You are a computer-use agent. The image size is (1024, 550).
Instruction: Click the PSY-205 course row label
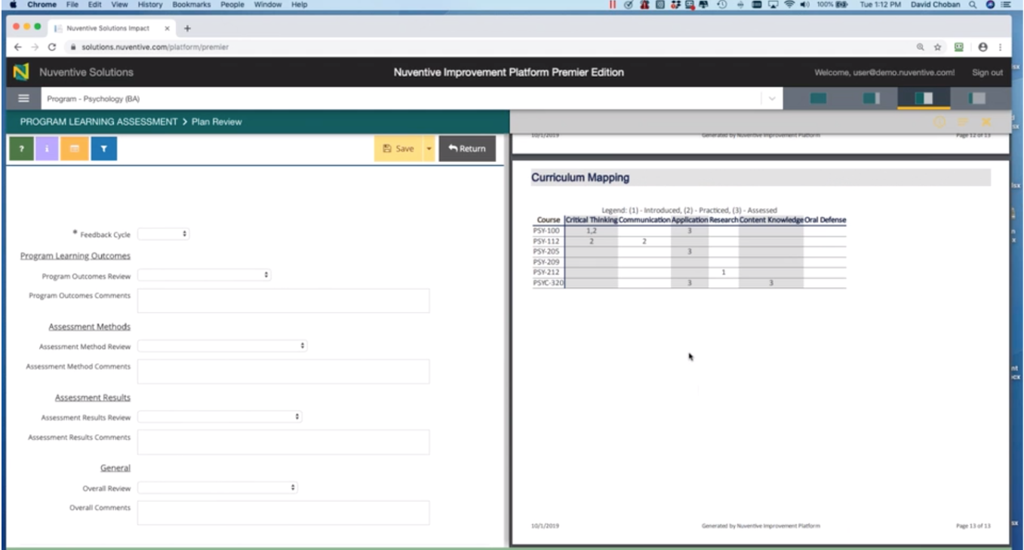click(546, 252)
